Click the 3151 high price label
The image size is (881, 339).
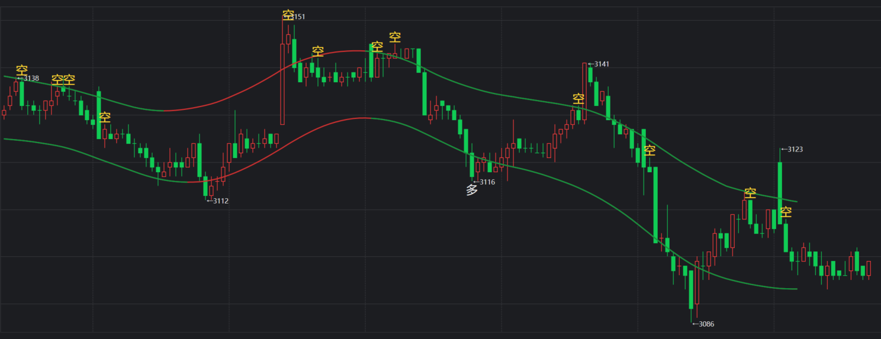[298, 17]
